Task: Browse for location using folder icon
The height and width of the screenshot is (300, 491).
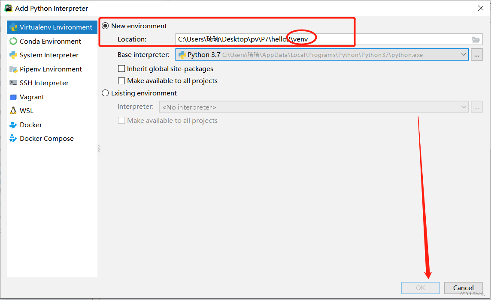Action: 476,39
